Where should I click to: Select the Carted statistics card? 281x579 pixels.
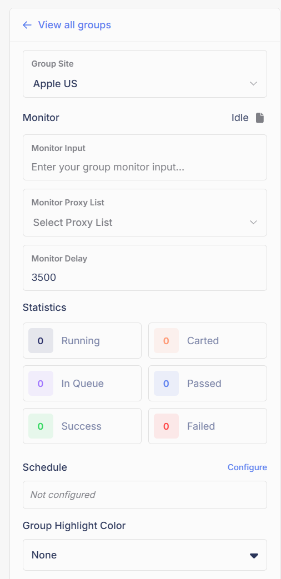[x=208, y=340]
